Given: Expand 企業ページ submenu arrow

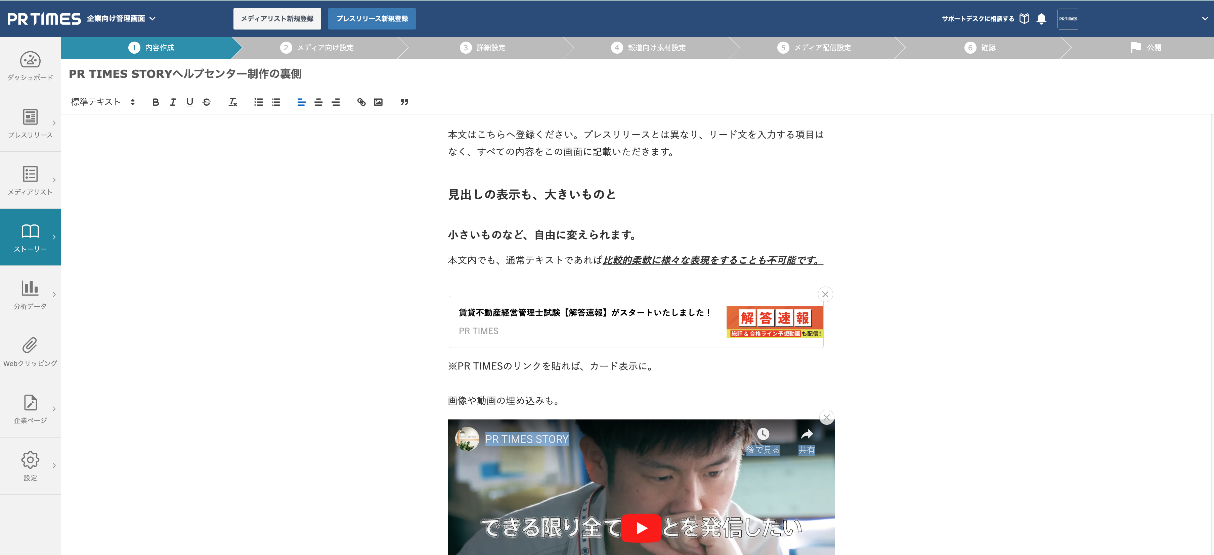Looking at the screenshot, I should click(54, 409).
